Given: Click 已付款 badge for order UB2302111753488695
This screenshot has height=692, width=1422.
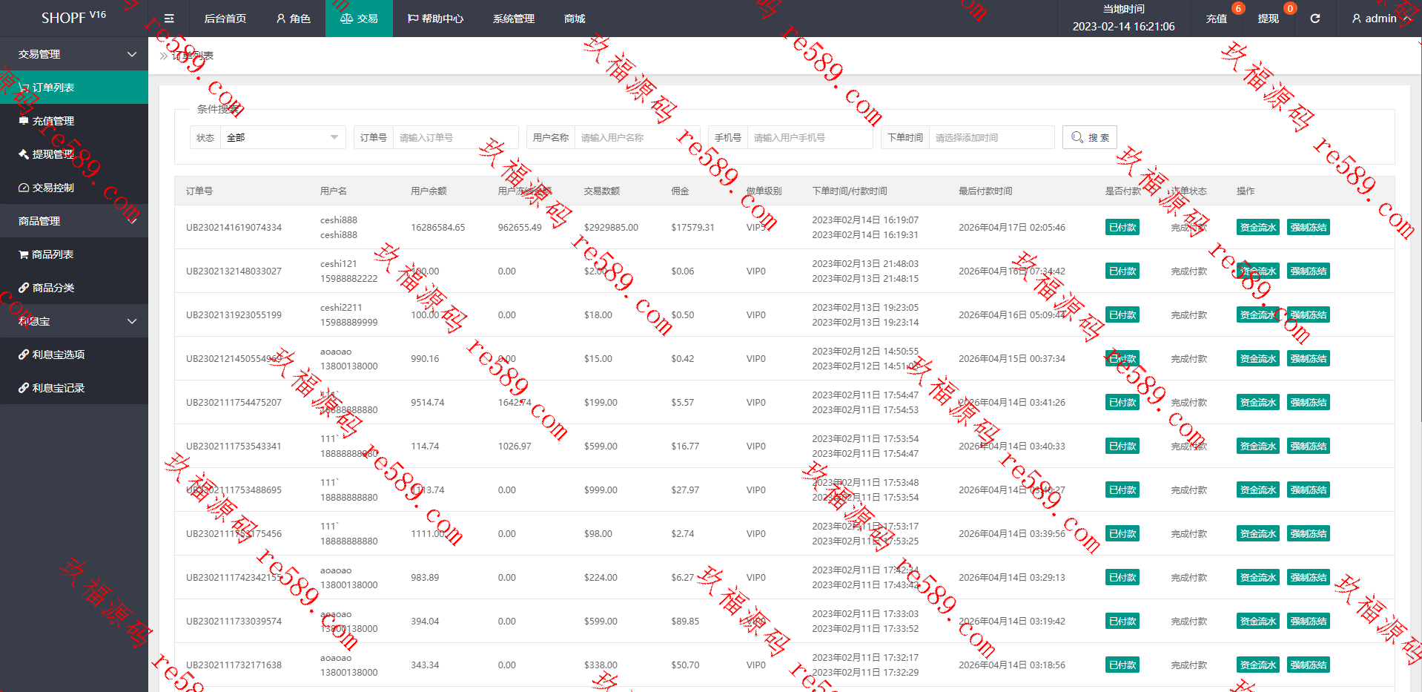Looking at the screenshot, I should tap(1122, 490).
